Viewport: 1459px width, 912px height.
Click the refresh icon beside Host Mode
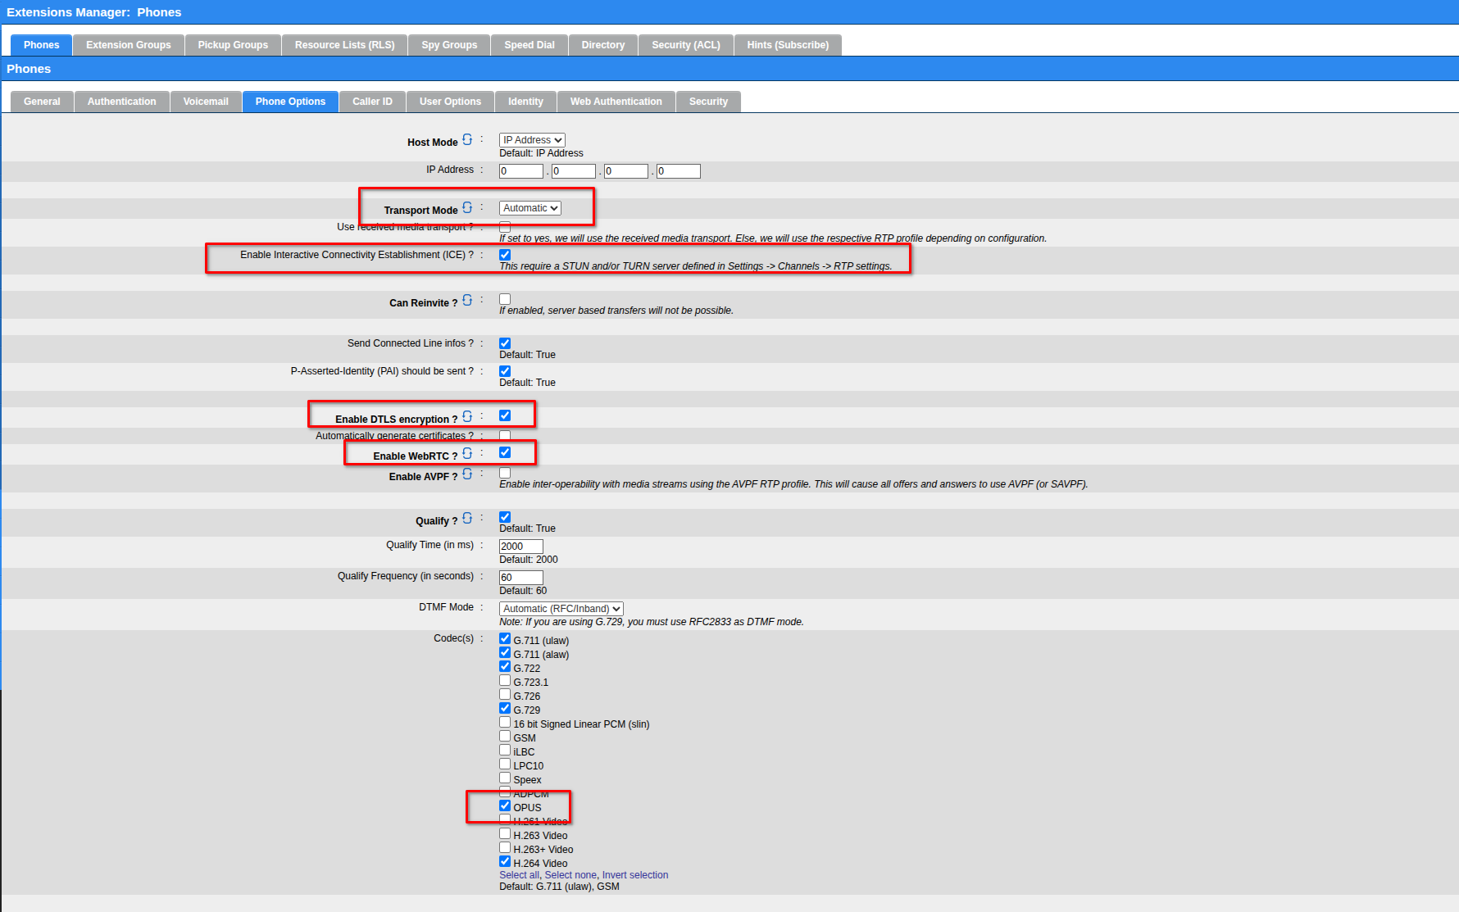point(467,140)
